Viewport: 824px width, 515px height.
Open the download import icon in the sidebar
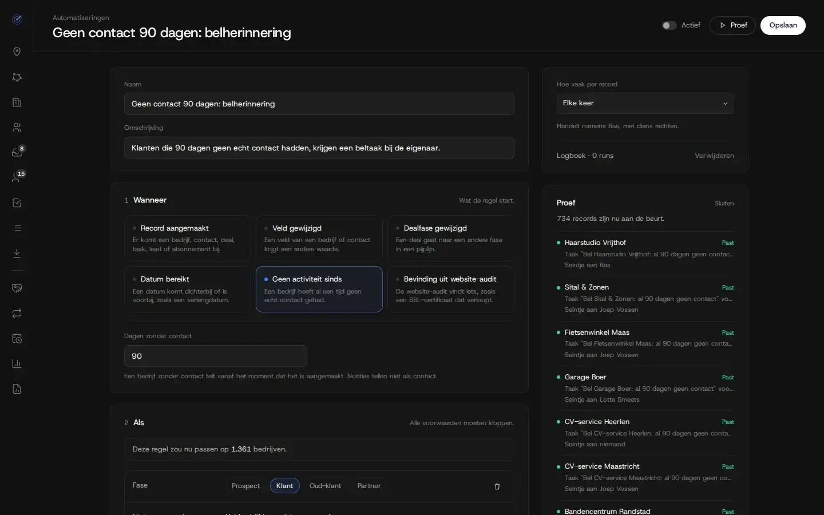(x=17, y=253)
